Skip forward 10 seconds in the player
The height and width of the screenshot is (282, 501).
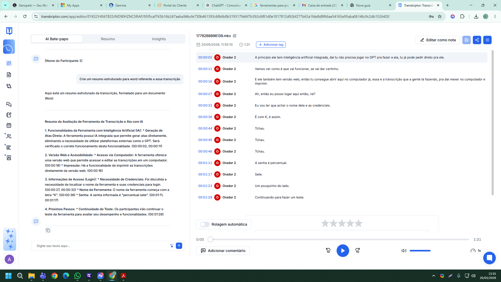[x=357, y=251]
